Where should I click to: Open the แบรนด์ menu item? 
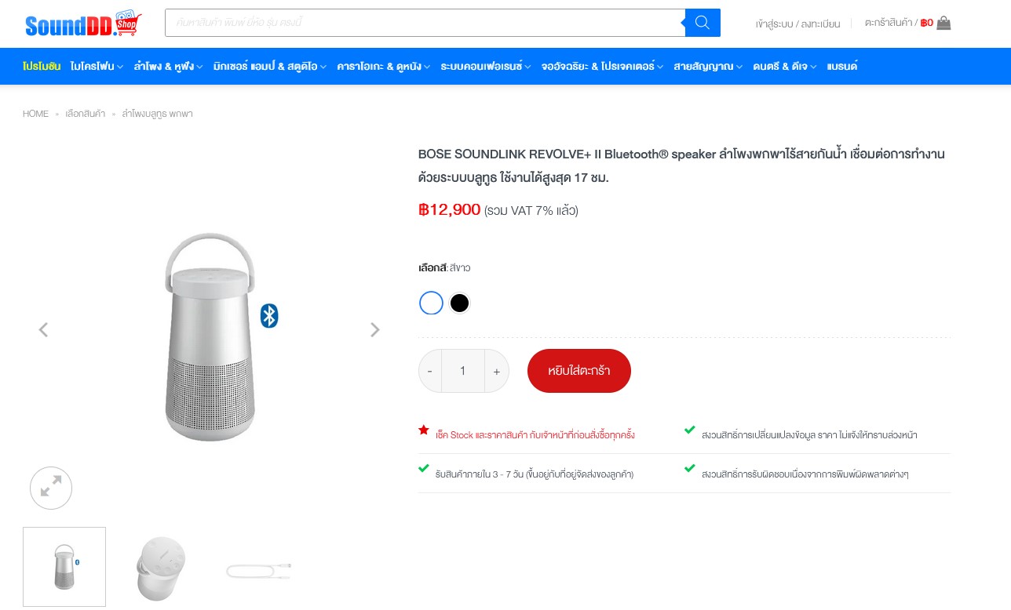(841, 67)
